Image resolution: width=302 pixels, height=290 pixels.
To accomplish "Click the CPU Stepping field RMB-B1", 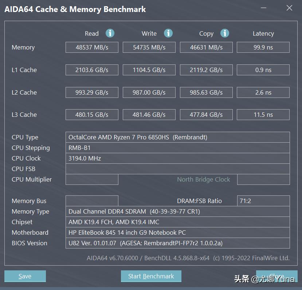I will pyautogui.click(x=177, y=148).
